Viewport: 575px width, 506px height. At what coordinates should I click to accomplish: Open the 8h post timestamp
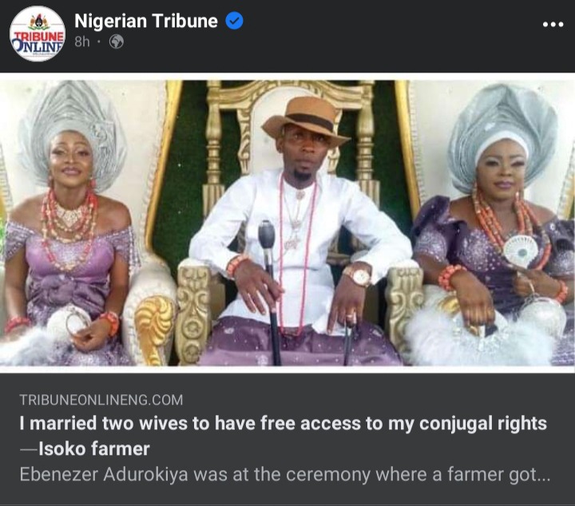pos(82,42)
